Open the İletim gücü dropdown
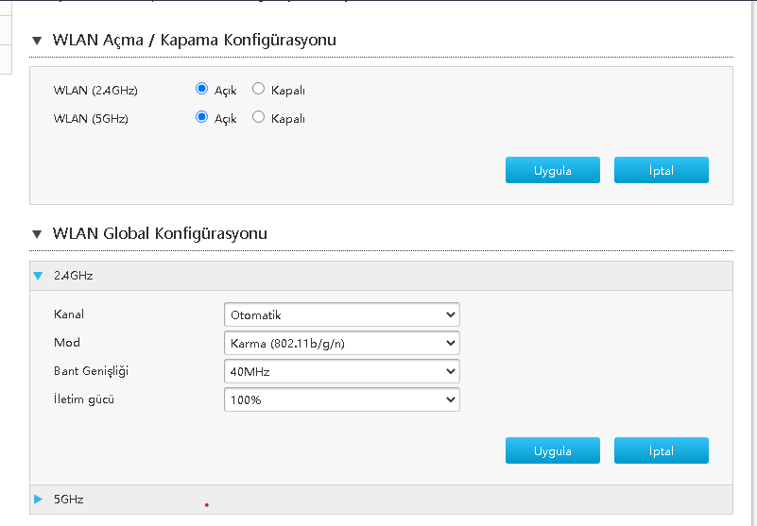This screenshot has width=757, height=526. tap(341, 399)
